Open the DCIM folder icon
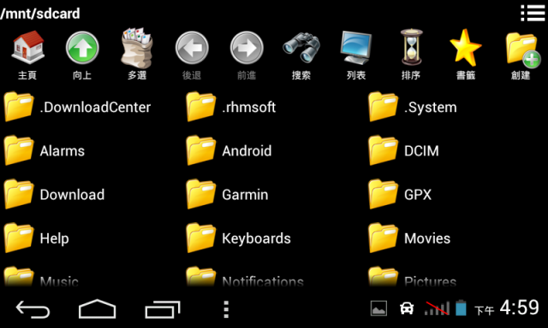548x328 pixels. [384, 150]
